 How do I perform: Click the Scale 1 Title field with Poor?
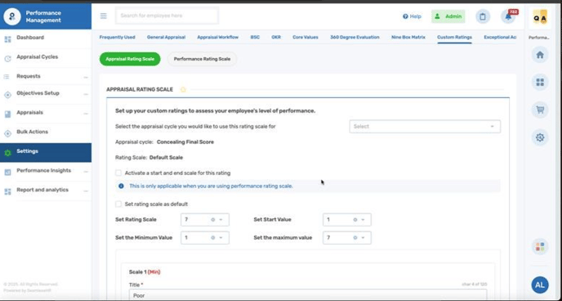(308, 295)
